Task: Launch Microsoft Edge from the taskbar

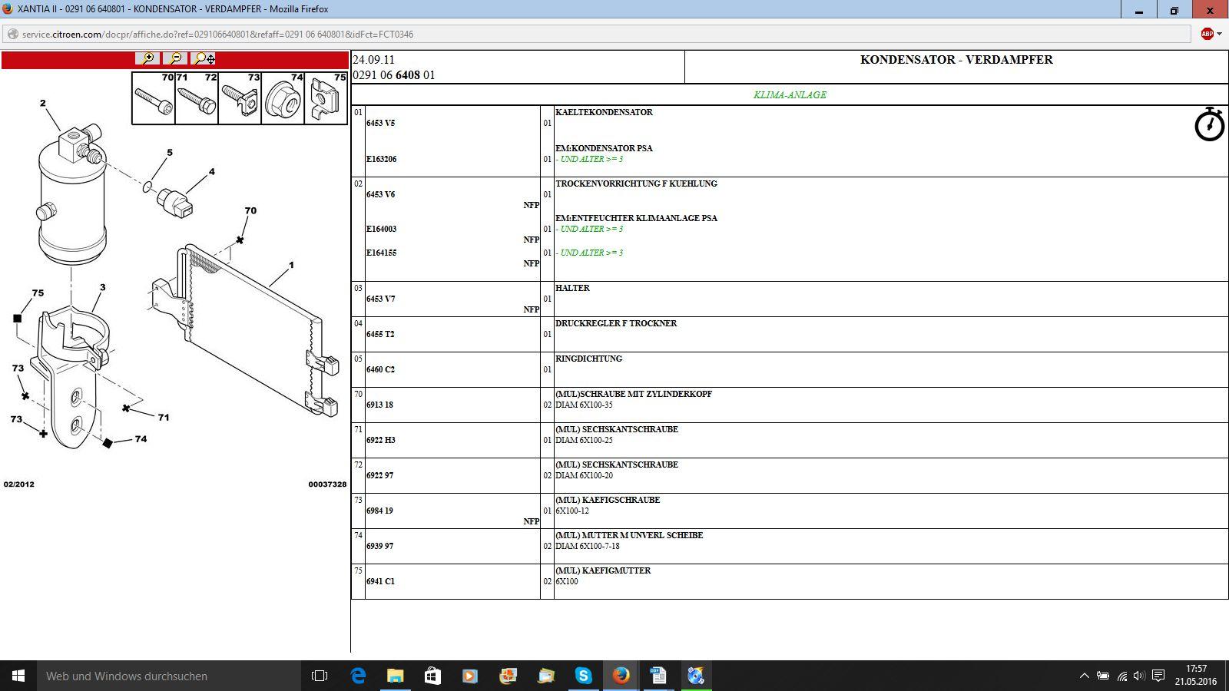Action: click(x=358, y=676)
